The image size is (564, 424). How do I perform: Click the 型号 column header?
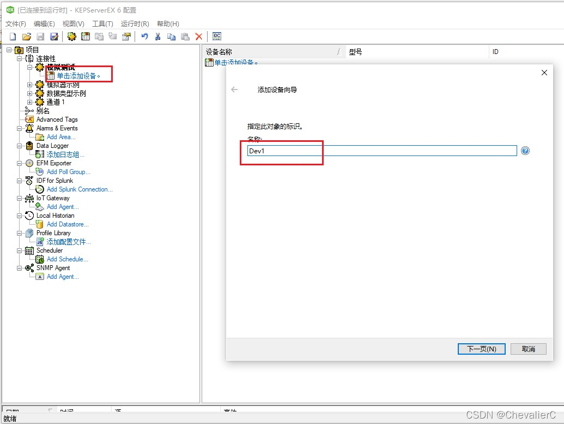point(417,52)
